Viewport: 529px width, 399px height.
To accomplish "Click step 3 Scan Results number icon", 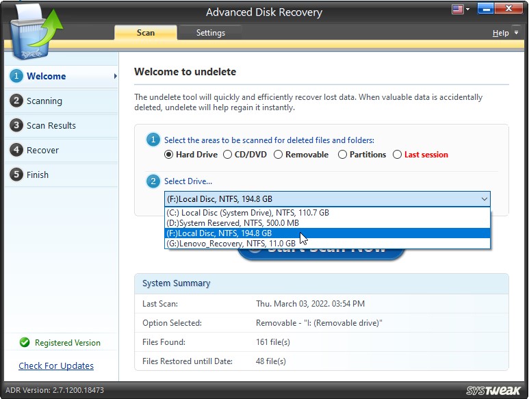I will [x=16, y=125].
